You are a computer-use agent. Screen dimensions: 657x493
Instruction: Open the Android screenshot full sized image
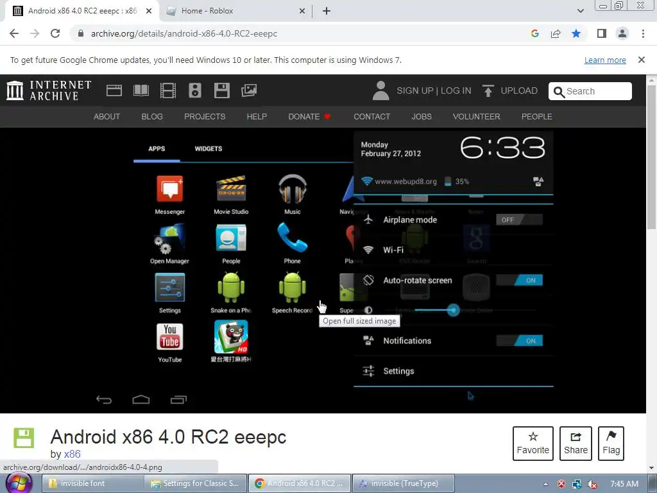click(323, 270)
